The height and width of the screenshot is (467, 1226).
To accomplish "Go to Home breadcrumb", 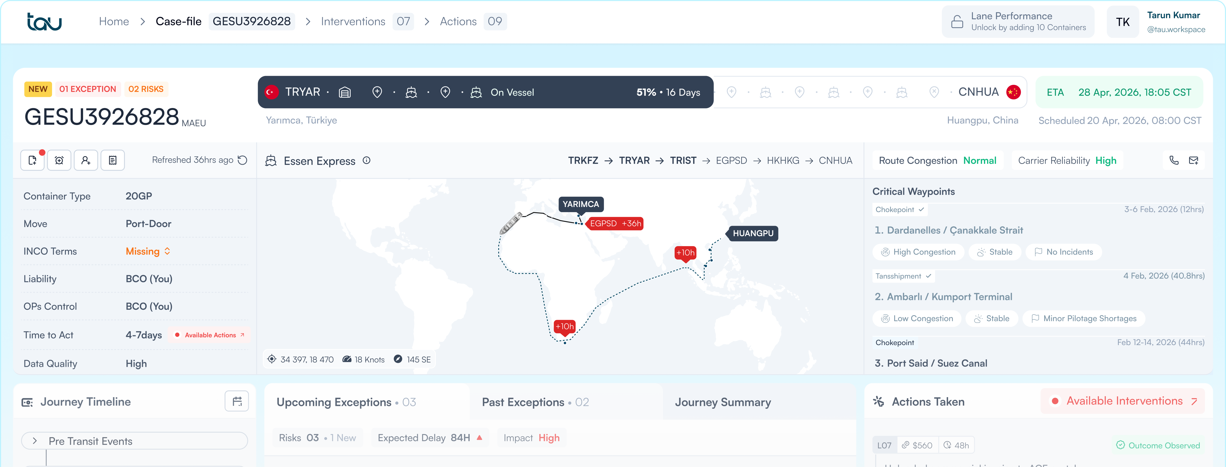I will (x=114, y=21).
